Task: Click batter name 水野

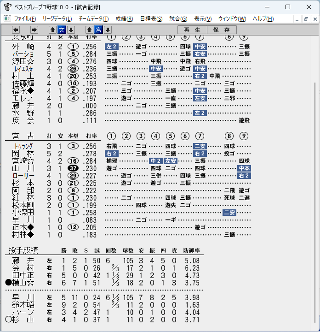Action: click(23, 113)
